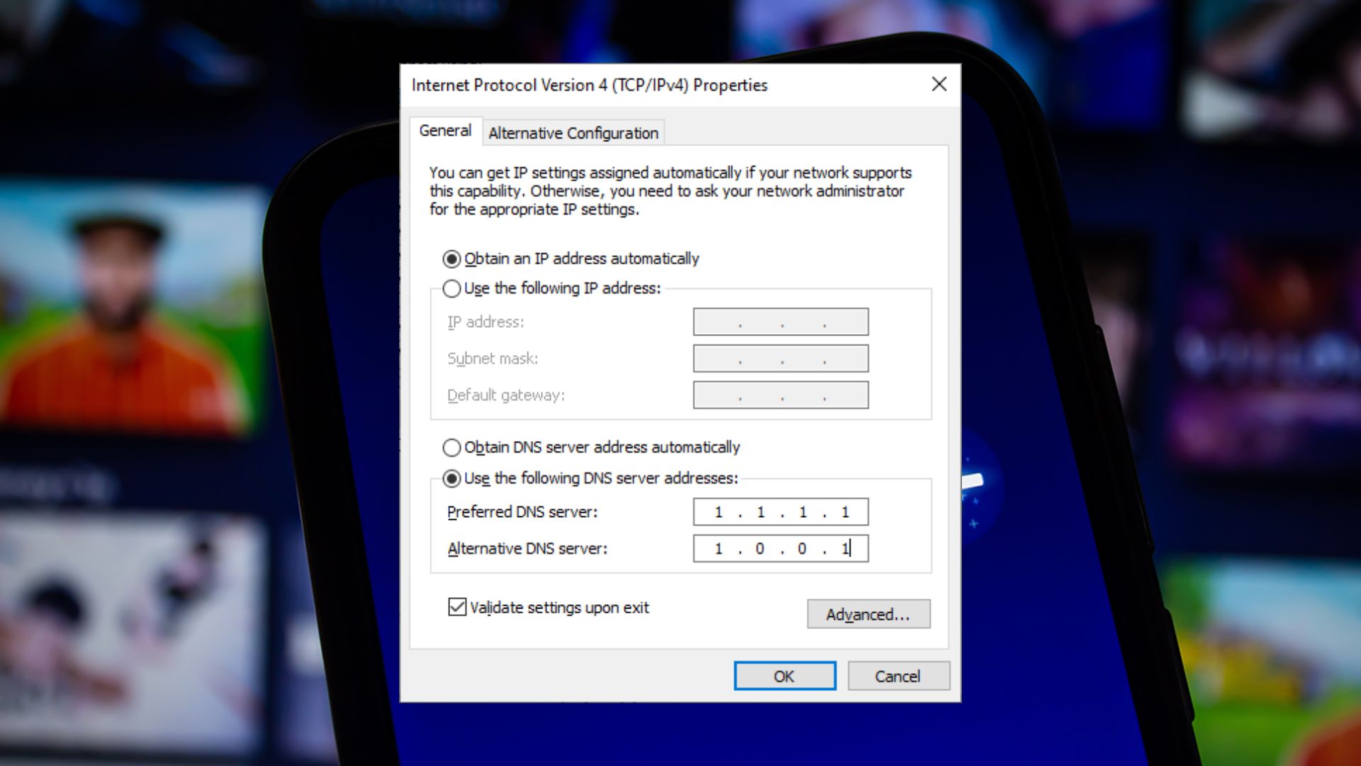Click the dialog title bar text
This screenshot has height=766, width=1361.
(590, 85)
